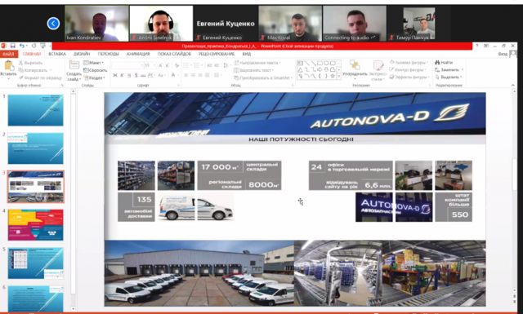This screenshot has width=523, height=314.
Task: Open the Выделить (Select) dropdown
Action: point(449,77)
